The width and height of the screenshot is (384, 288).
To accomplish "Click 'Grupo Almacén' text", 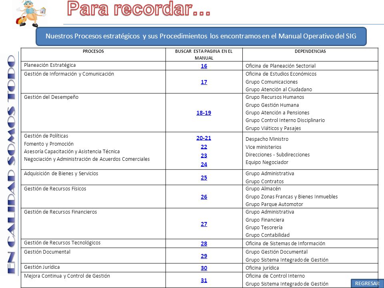I will click(x=263, y=189).
